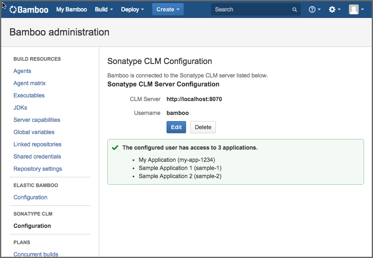
Task: Click Sample Application 2 (sample-2) entry
Action: (180, 176)
